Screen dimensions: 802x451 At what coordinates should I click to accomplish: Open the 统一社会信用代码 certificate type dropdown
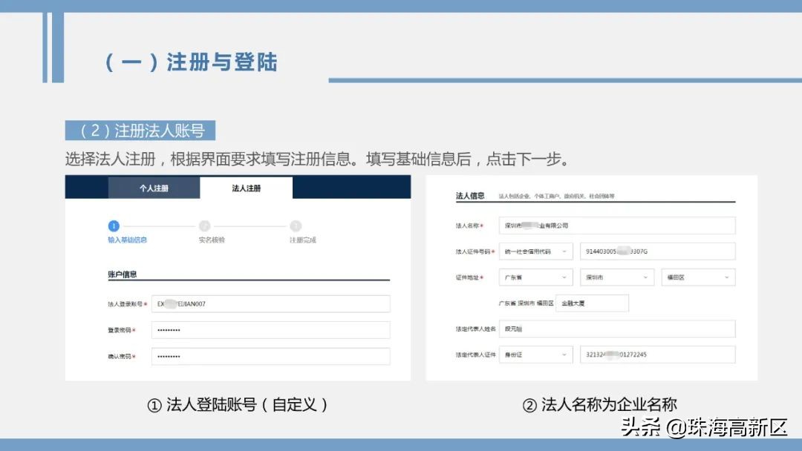coord(535,251)
